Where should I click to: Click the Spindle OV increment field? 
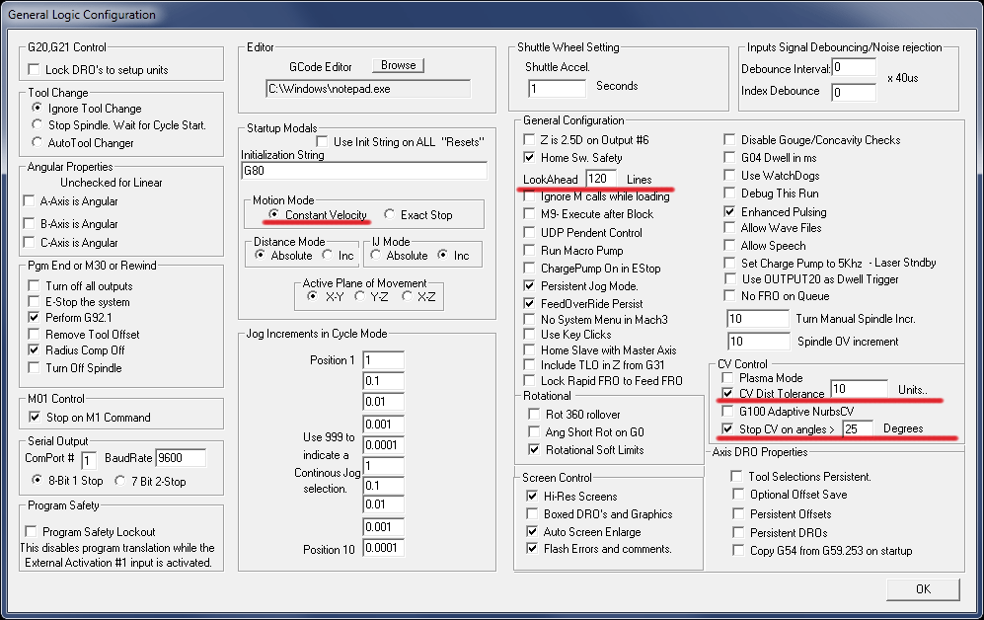758,342
